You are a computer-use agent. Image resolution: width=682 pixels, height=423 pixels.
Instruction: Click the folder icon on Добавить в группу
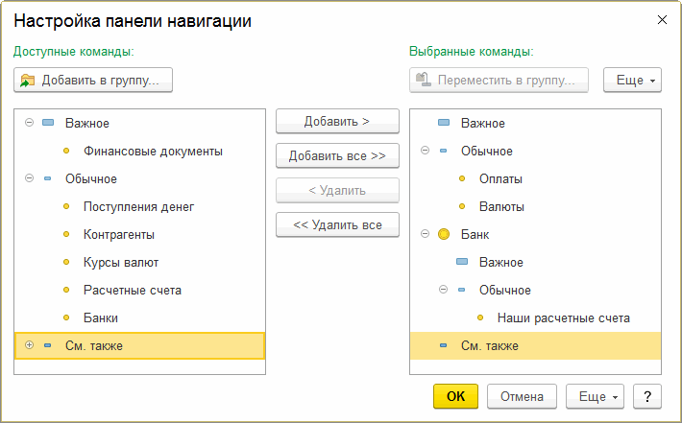(x=28, y=80)
